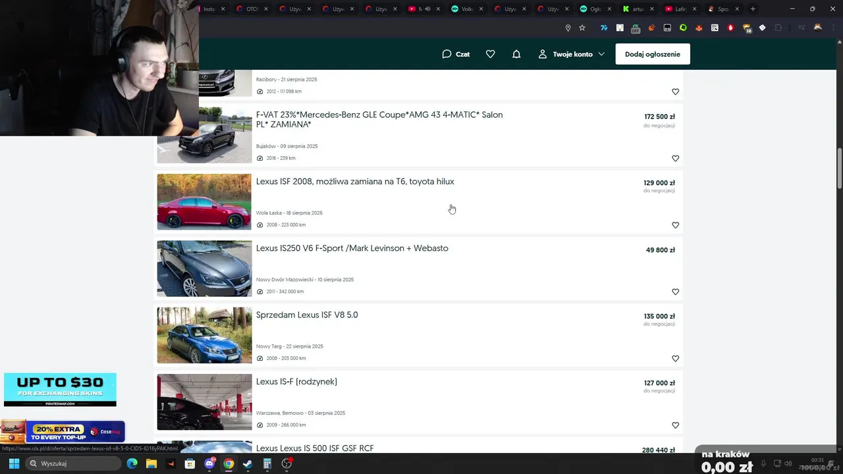The image size is (843, 474).
Task: Open Mercedes-Benz GLE Coupe AMG 43 listing title
Action: pyautogui.click(x=379, y=119)
